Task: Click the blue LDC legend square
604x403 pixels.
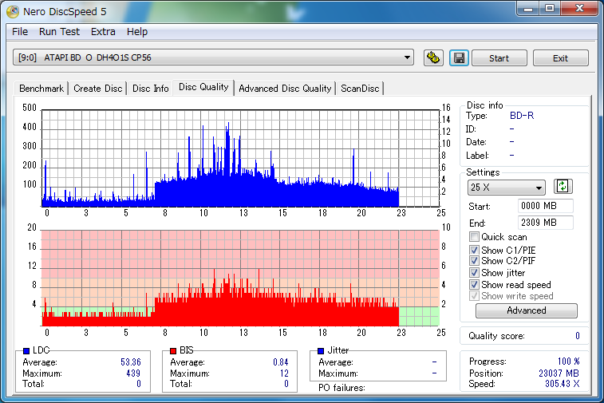Action: click(26, 350)
